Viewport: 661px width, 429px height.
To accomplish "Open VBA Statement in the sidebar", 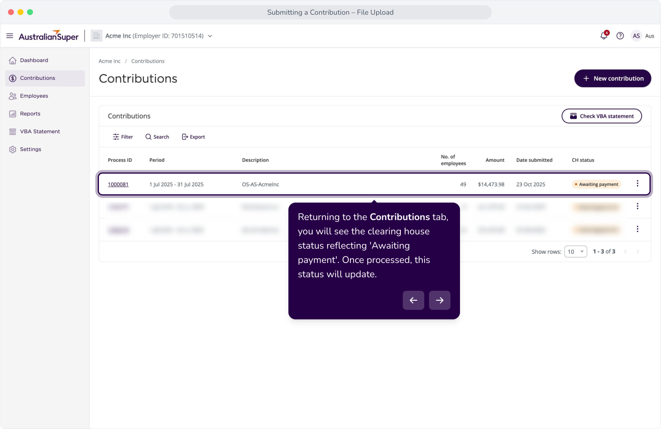I will 45,131.
